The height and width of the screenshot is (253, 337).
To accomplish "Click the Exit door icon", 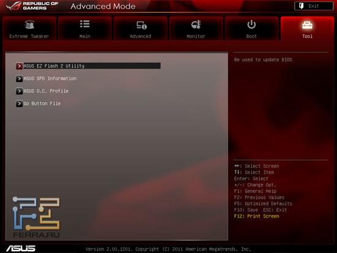I will (301, 6).
